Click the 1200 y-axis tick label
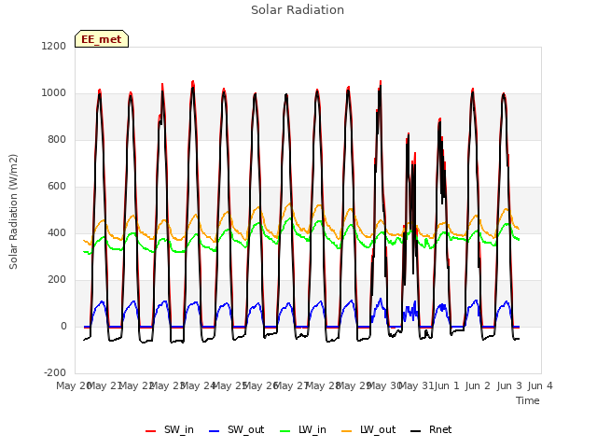 pyautogui.click(x=54, y=46)
